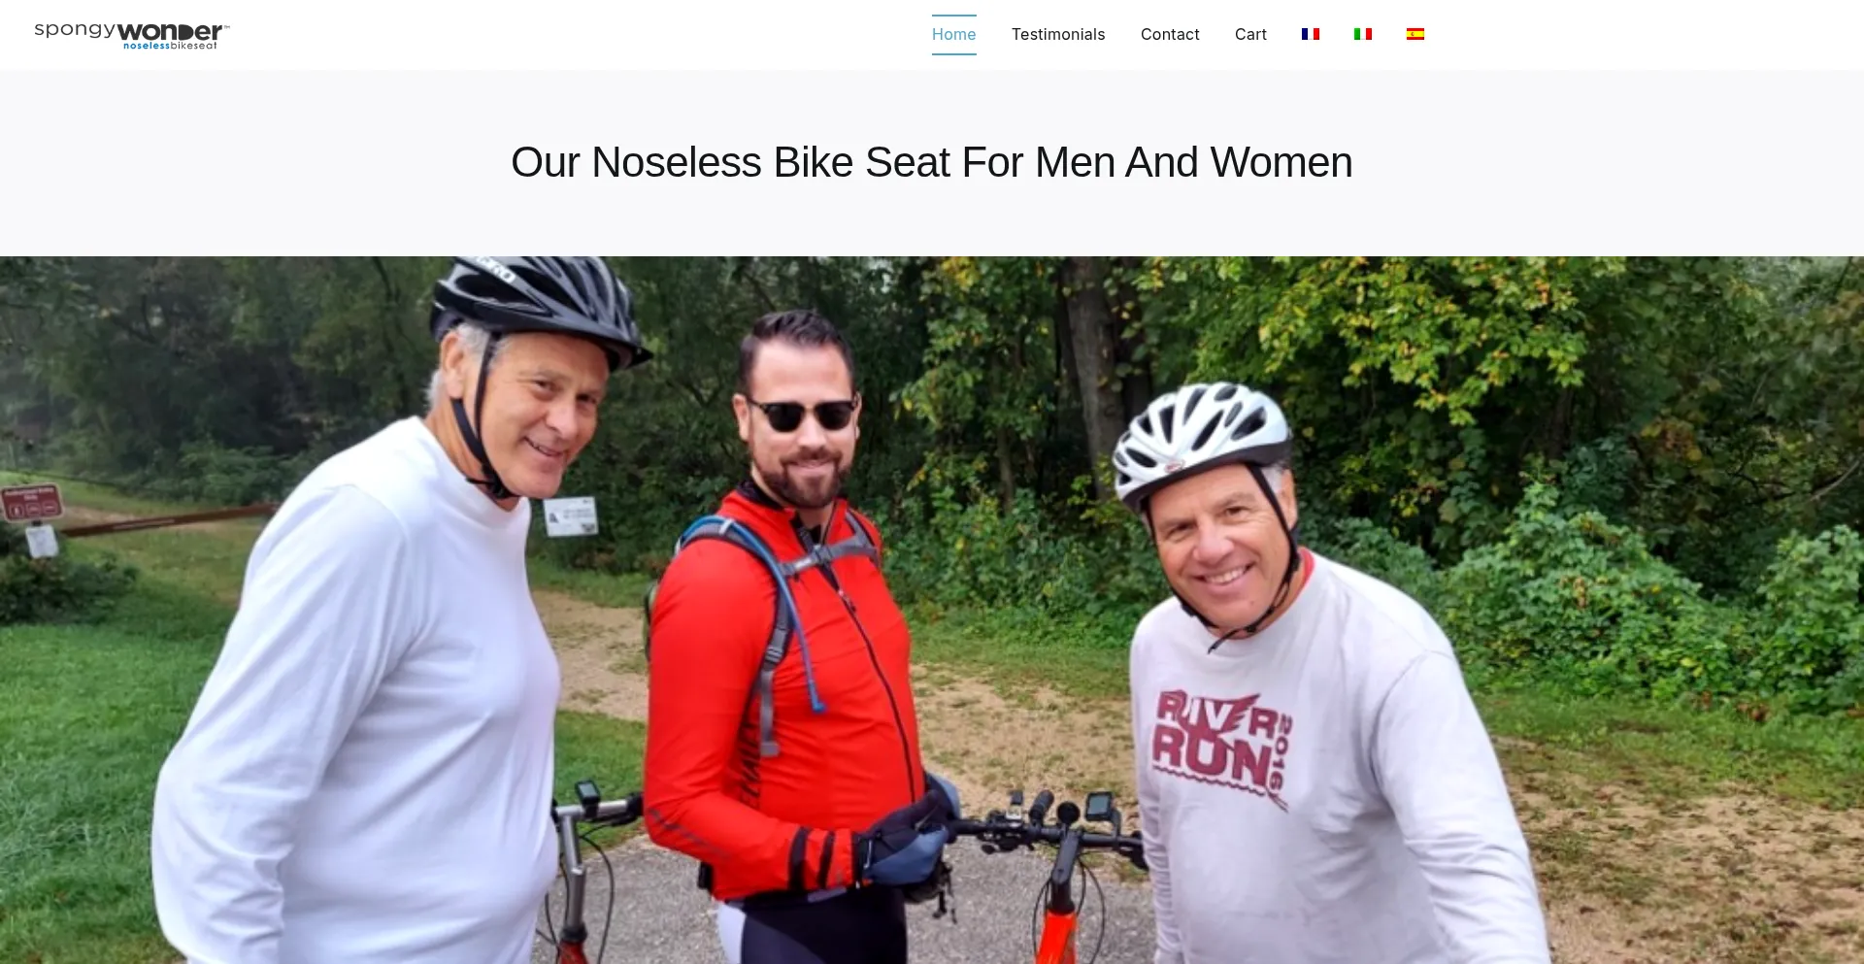
Task: Click the left man's white shirt
Action: (359, 699)
